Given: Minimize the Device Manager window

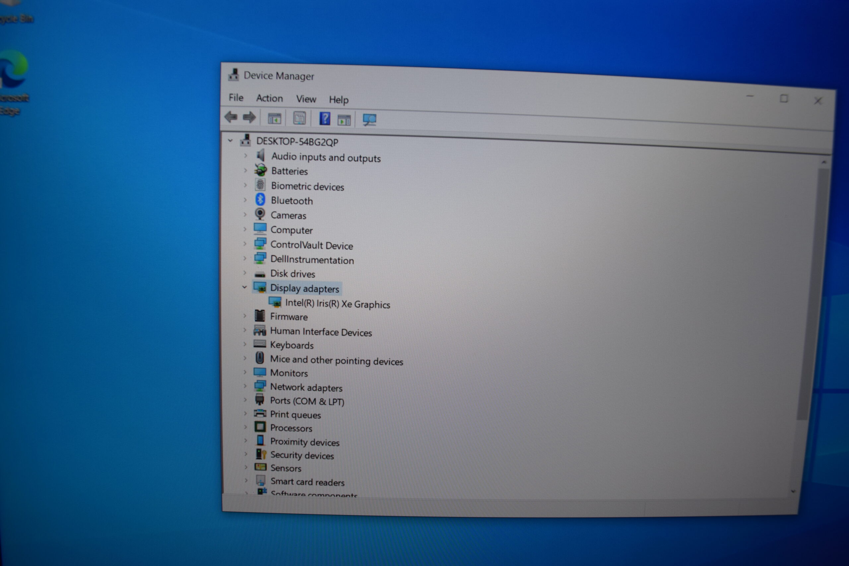Looking at the screenshot, I should (750, 97).
